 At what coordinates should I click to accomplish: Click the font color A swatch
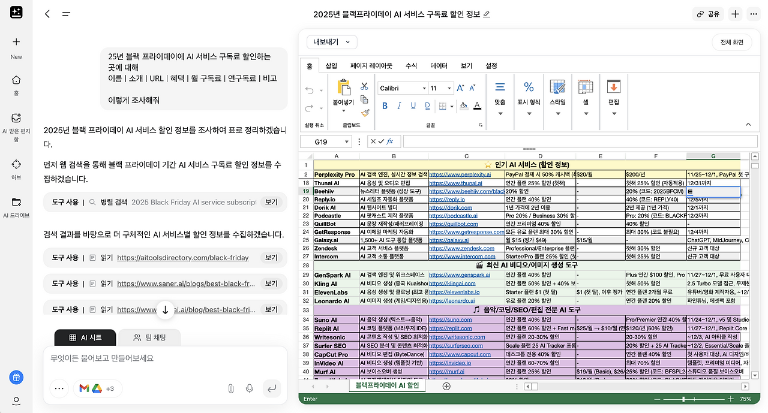coord(477,106)
